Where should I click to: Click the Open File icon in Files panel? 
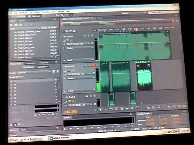(x=11, y=25)
